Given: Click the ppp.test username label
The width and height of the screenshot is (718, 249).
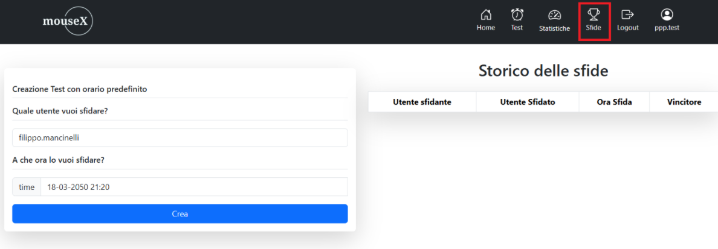Looking at the screenshot, I should (x=667, y=28).
